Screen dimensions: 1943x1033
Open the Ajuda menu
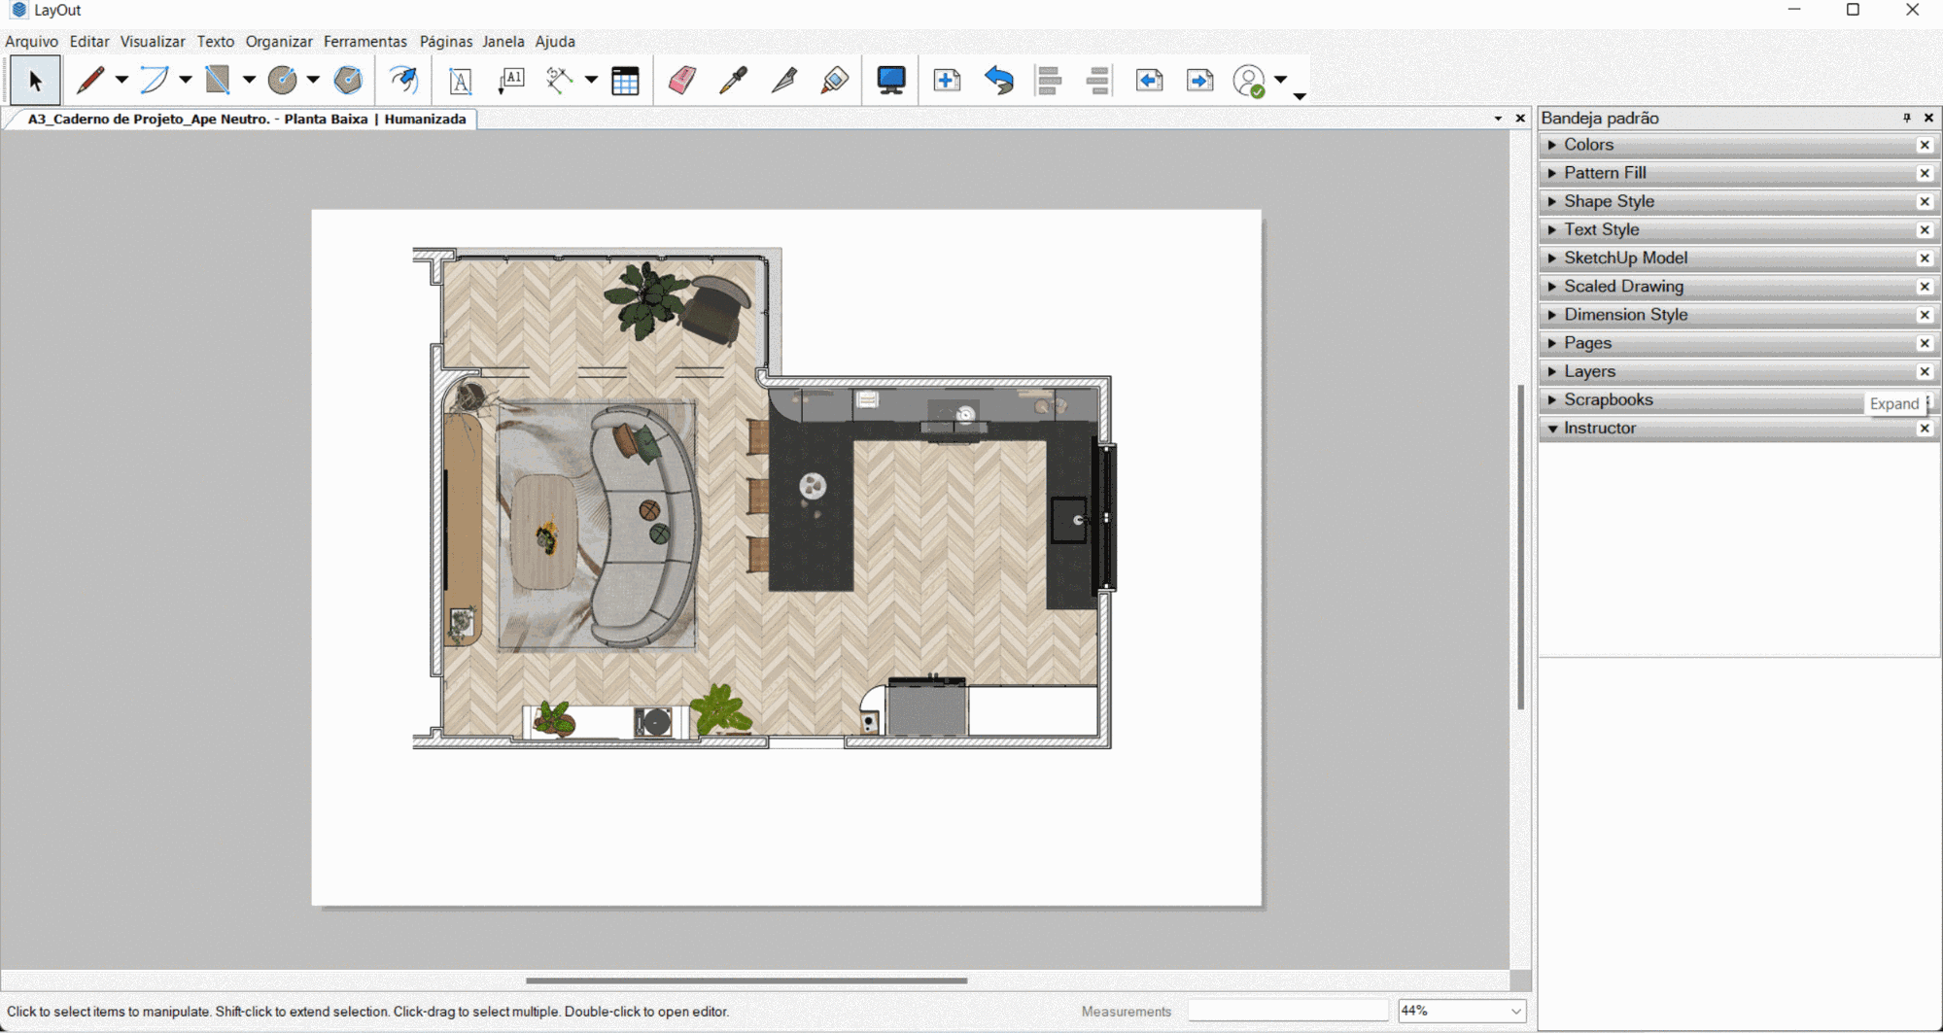(x=555, y=41)
